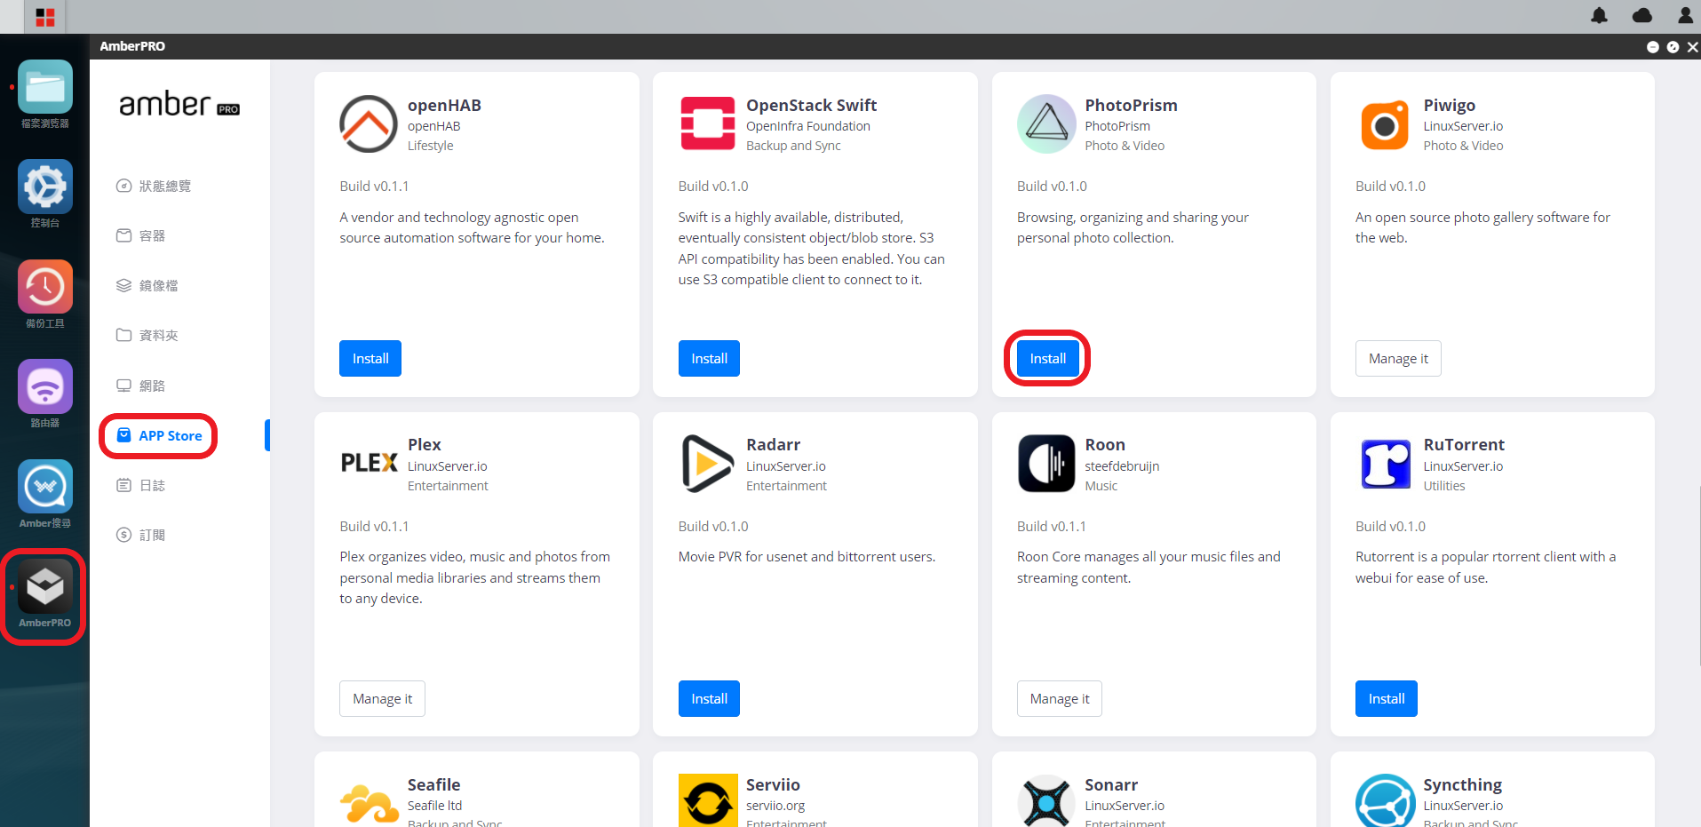
Task: Open the logs menu item (日誌)
Action: pos(141,485)
